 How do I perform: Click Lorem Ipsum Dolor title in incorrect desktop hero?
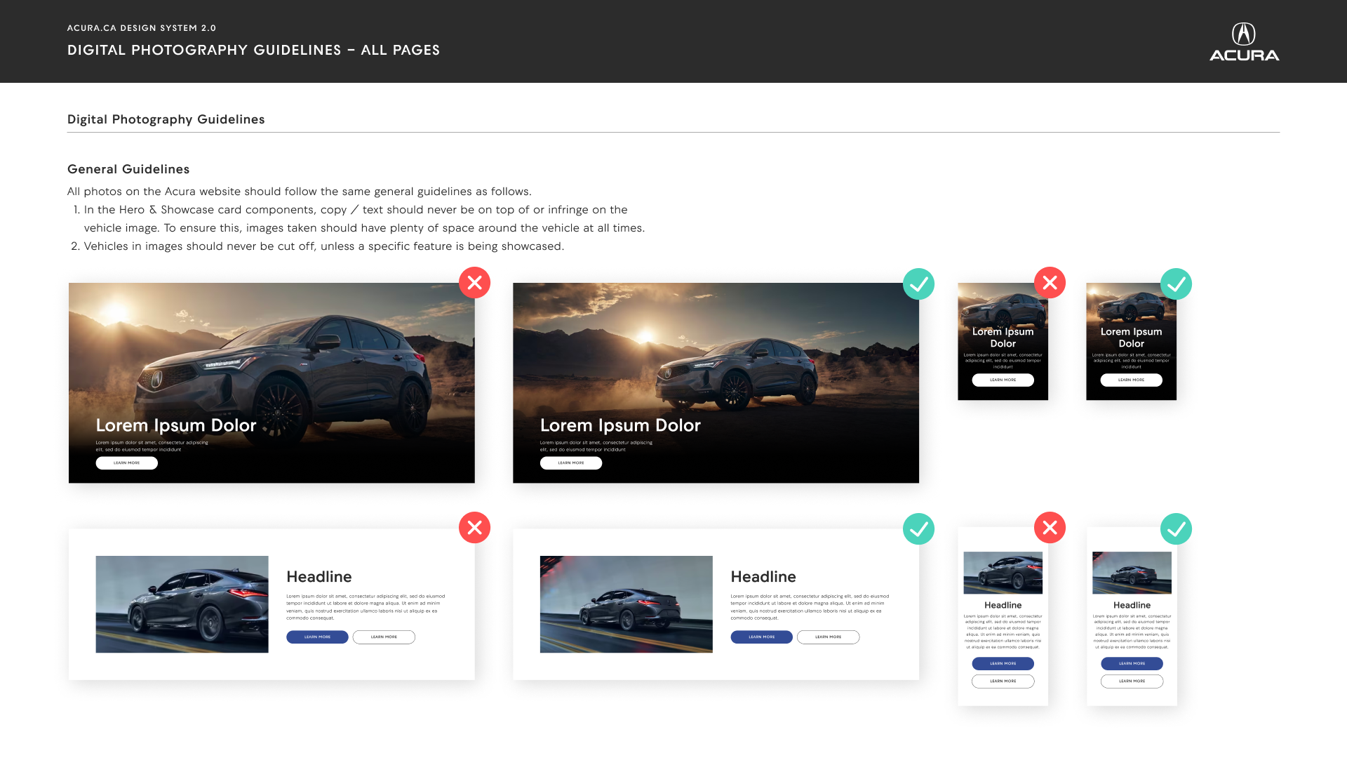tap(176, 425)
